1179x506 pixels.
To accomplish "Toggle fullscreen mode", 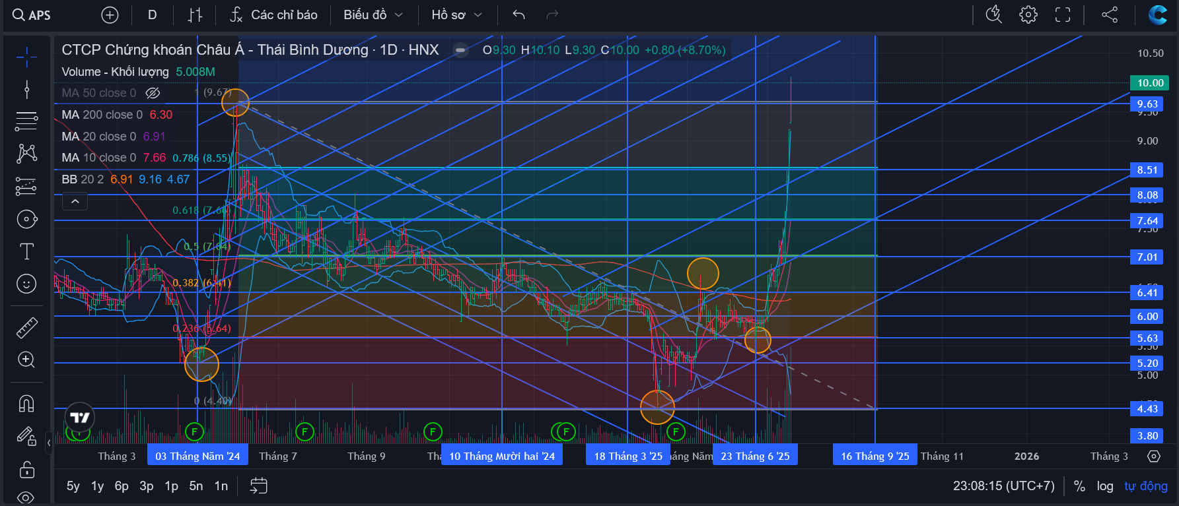I will 1063,15.
